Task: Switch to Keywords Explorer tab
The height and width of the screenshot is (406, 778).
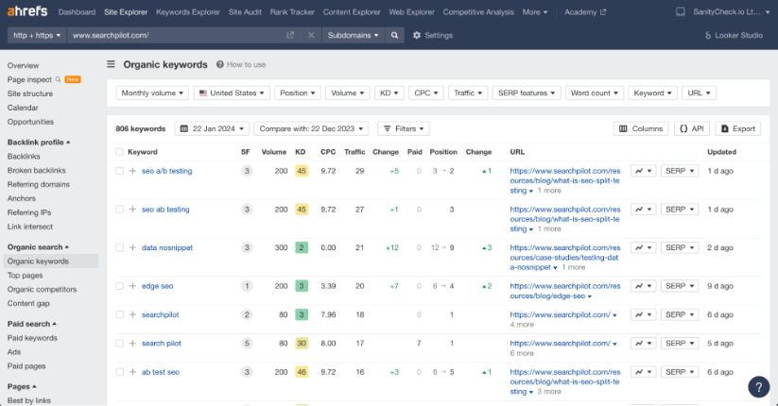Action: click(188, 12)
